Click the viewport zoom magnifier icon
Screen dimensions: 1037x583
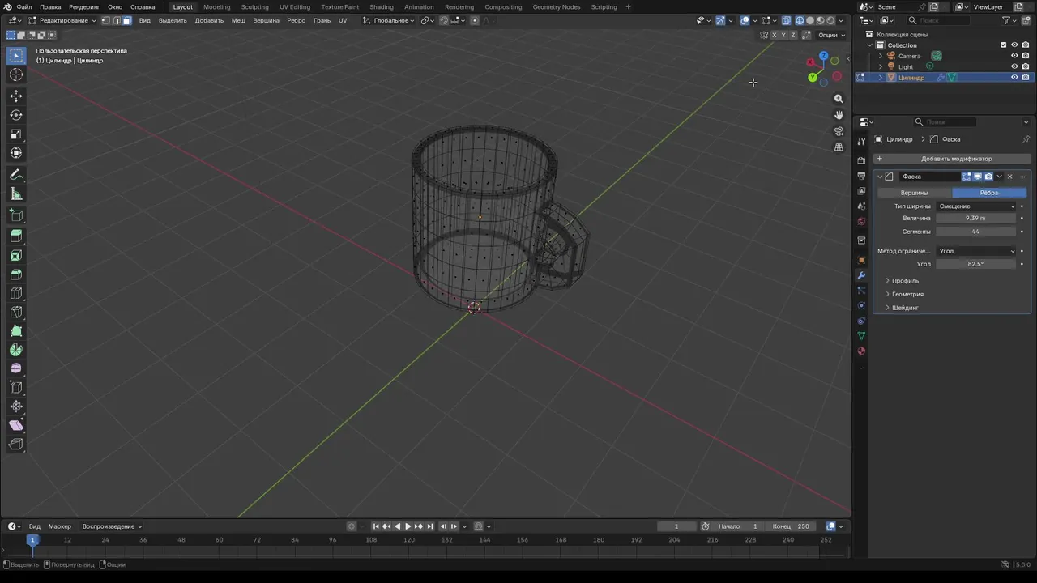point(839,99)
